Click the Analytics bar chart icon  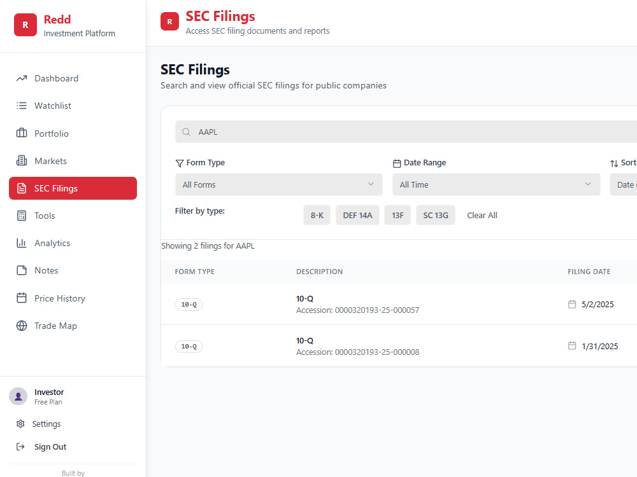pyautogui.click(x=22, y=243)
